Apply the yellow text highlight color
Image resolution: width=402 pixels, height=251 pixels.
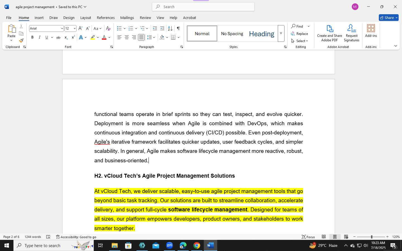click(93, 37)
